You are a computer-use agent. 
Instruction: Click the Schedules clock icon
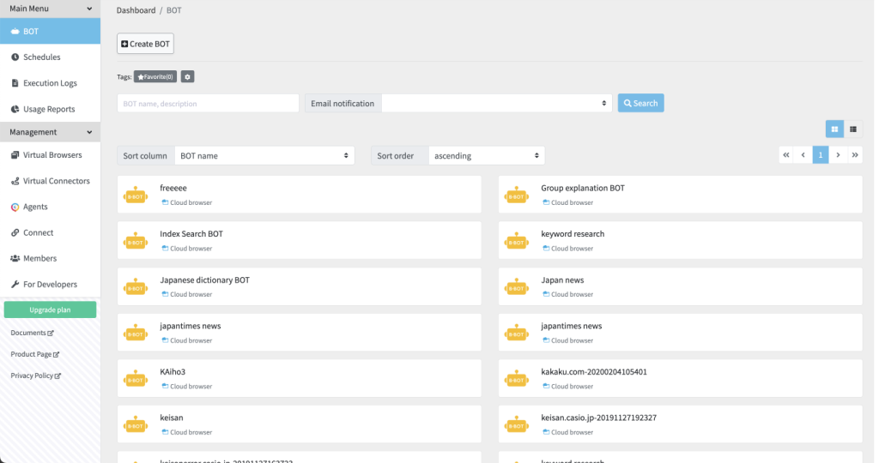point(15,57)
